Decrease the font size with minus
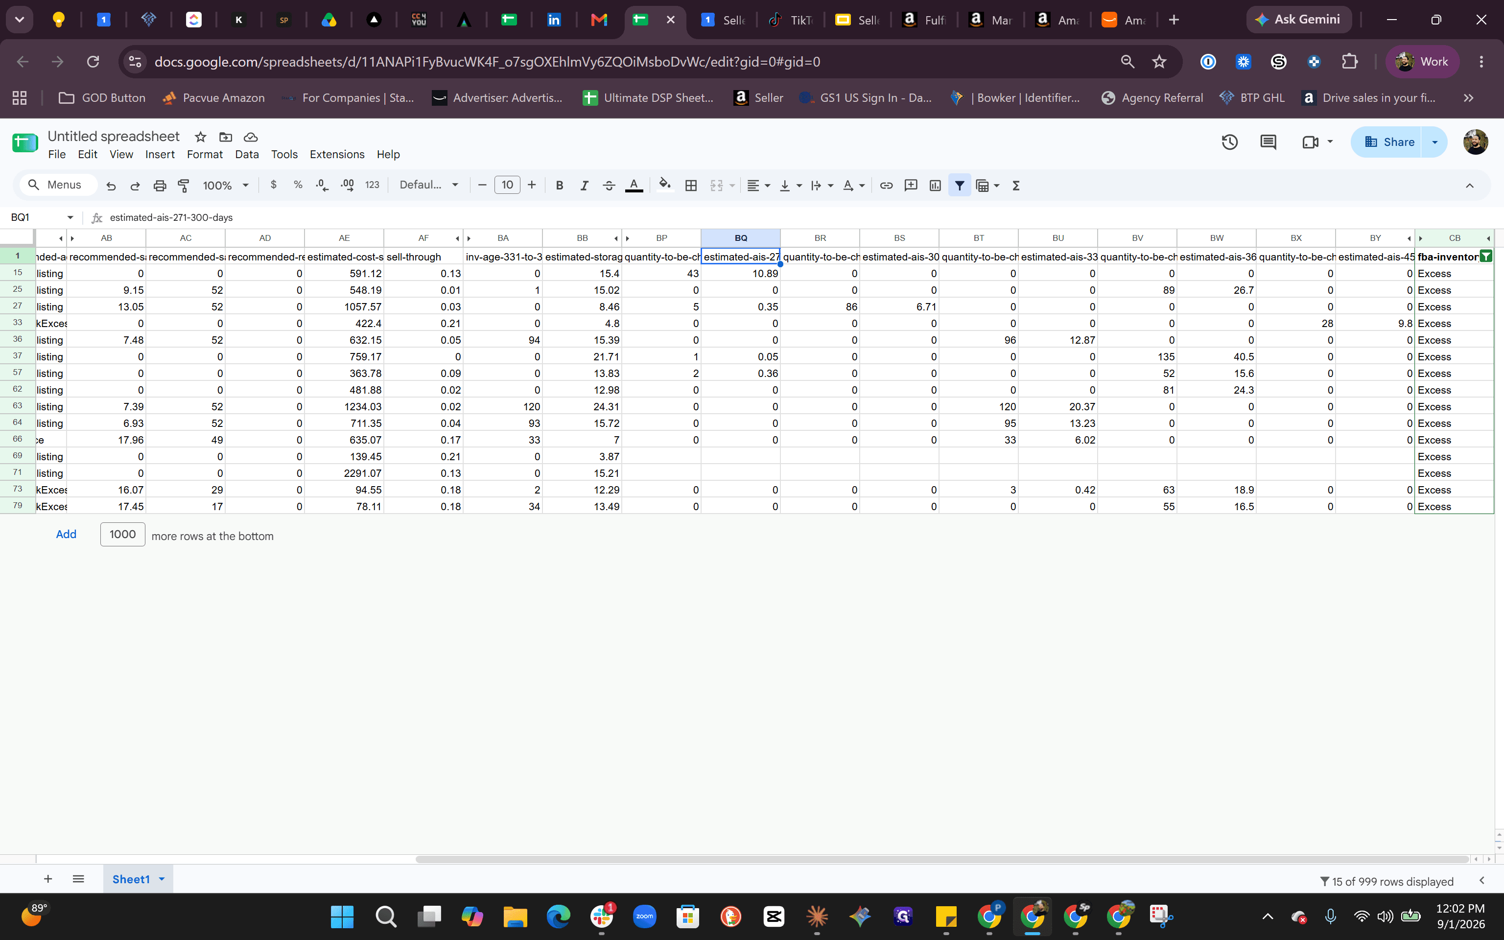This screenshot has height=940, width=1504. (482, 185)
